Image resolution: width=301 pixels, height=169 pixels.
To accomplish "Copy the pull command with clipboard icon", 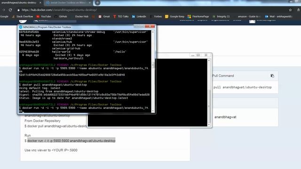I will click(x=272, y=76).
